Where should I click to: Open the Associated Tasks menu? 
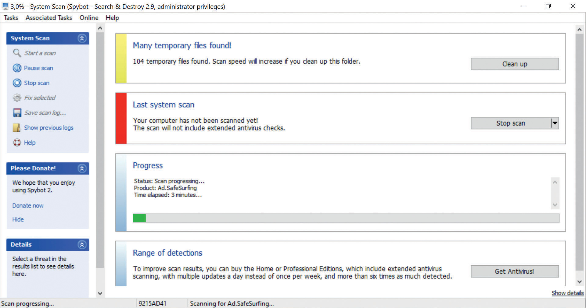tap(49, 18)
